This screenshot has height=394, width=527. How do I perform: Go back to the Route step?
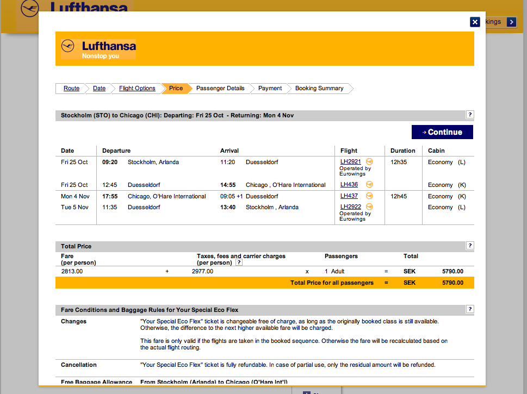[x=71, y=89]
